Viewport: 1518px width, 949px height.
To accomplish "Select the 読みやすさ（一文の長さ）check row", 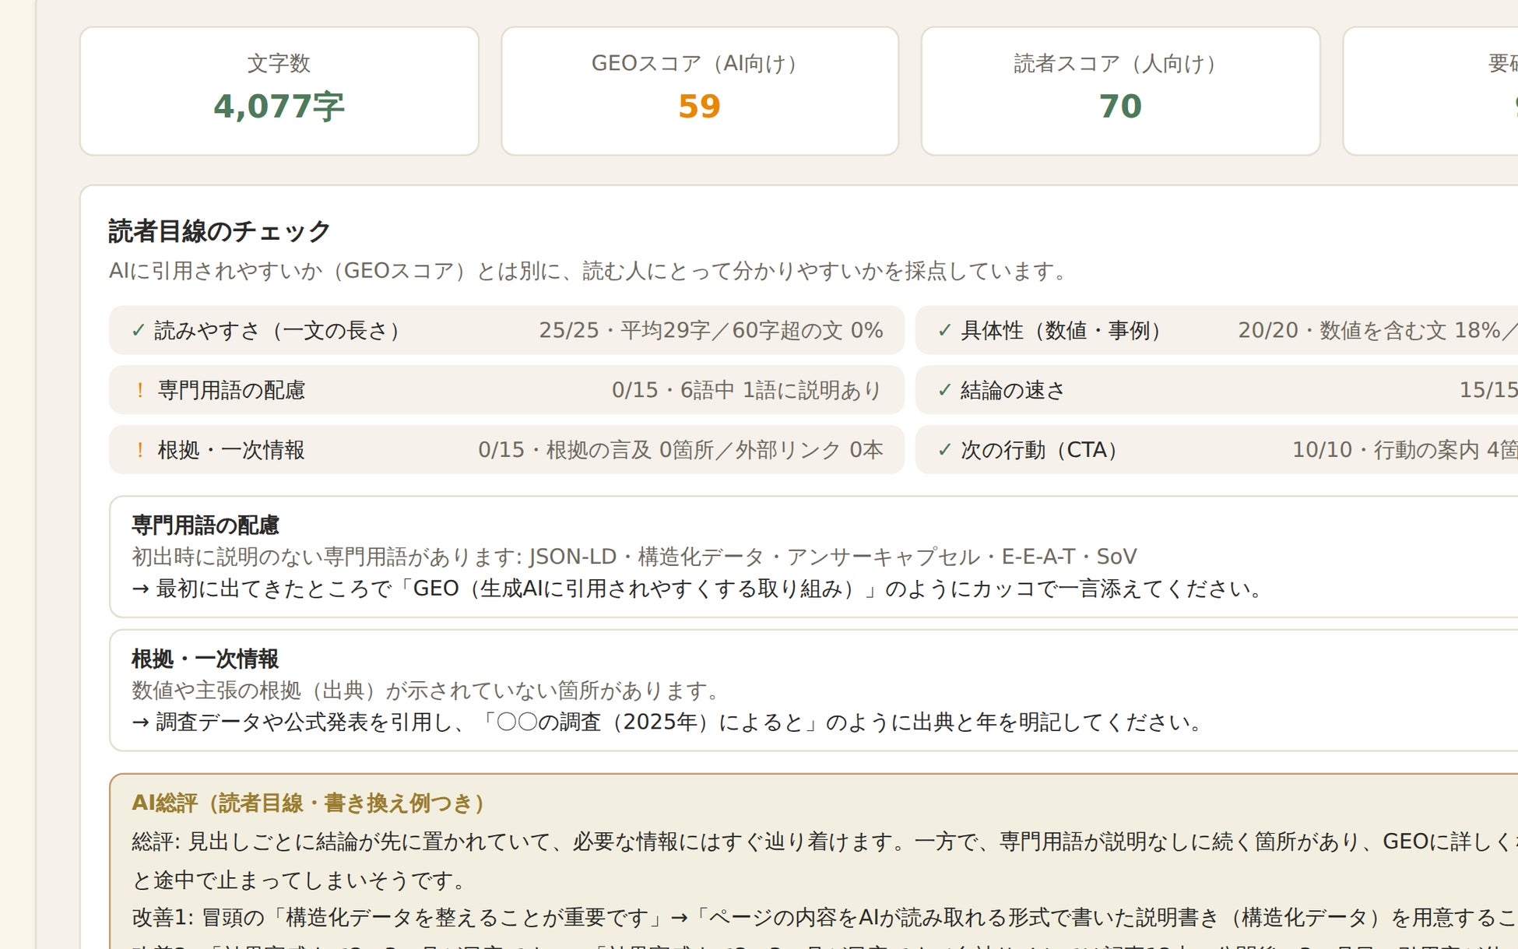I will click(x=507, y=330).
